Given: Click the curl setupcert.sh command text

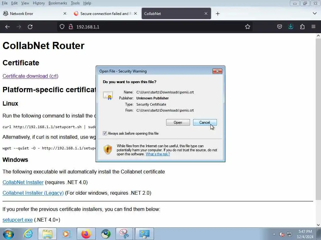Looking at the screenshot, I should [49, 127].
